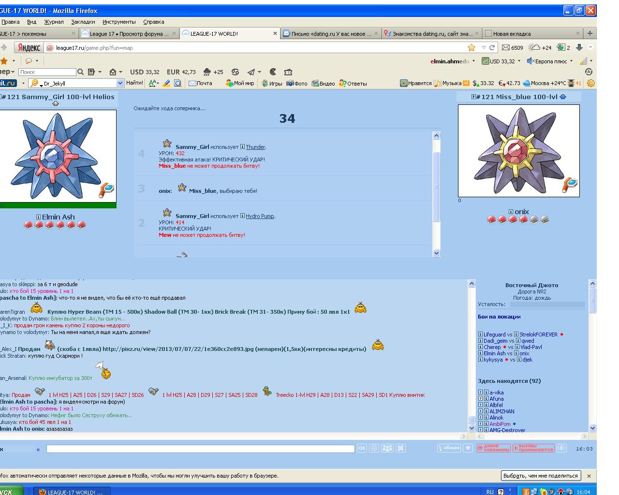This screenshot has width=619, height=495.
Task: Open the RU language indicator in taskbar
Action: point(490,492)
